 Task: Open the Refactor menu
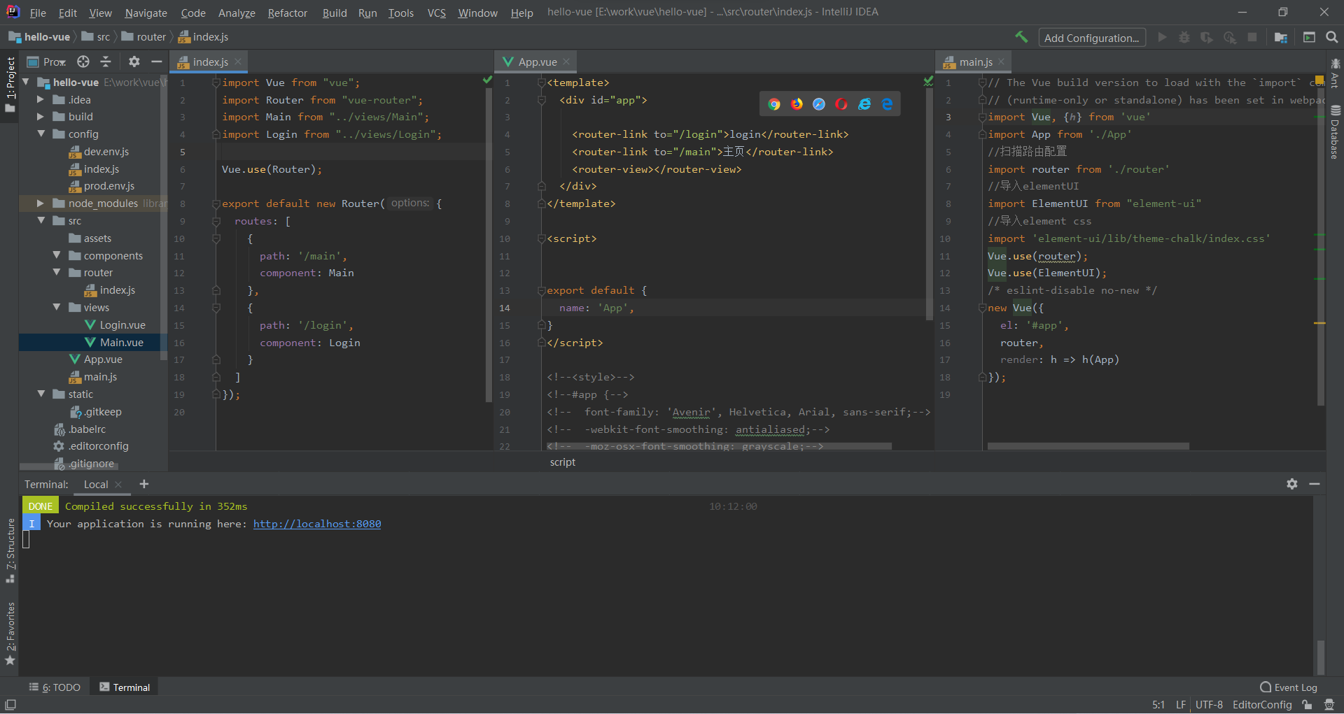pyautogui.click(x=287, y=13)
